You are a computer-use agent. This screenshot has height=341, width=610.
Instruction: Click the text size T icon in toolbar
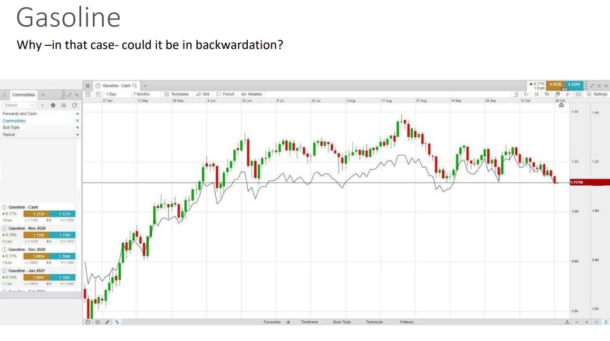(x=526, y=94)
